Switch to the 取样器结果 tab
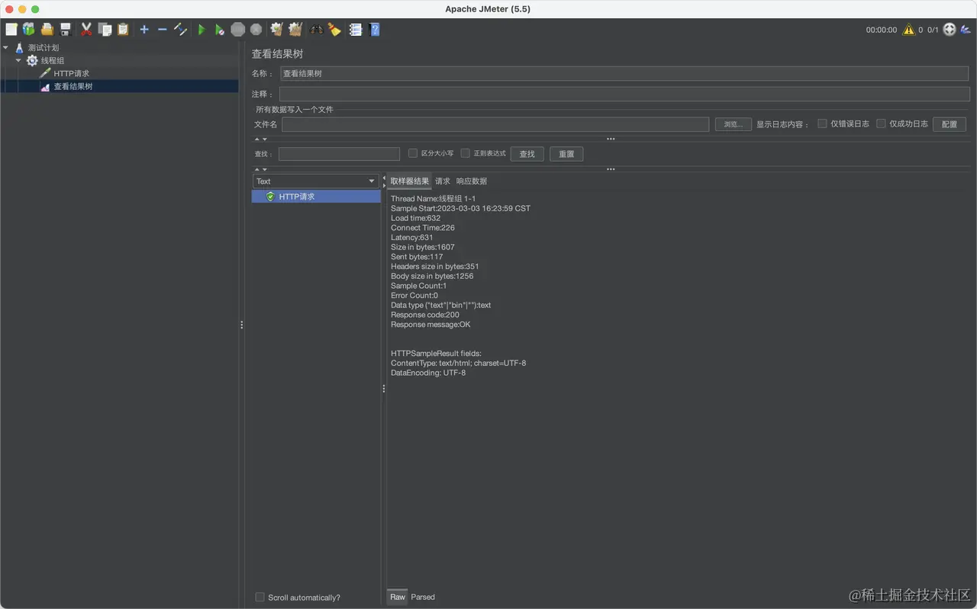This screenshot has height=609, width=977. pyautogui.click(x=410, y=181)
